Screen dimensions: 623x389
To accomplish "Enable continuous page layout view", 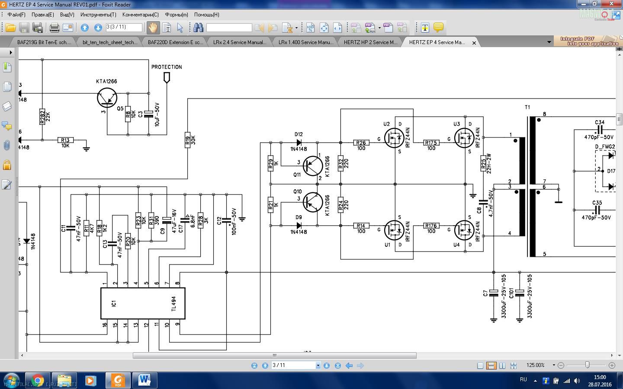I will (491, 366).
